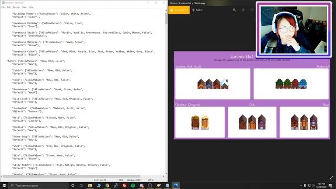Show hidden system tray icons chevron
336x189 pixels.
pos(301,185)
